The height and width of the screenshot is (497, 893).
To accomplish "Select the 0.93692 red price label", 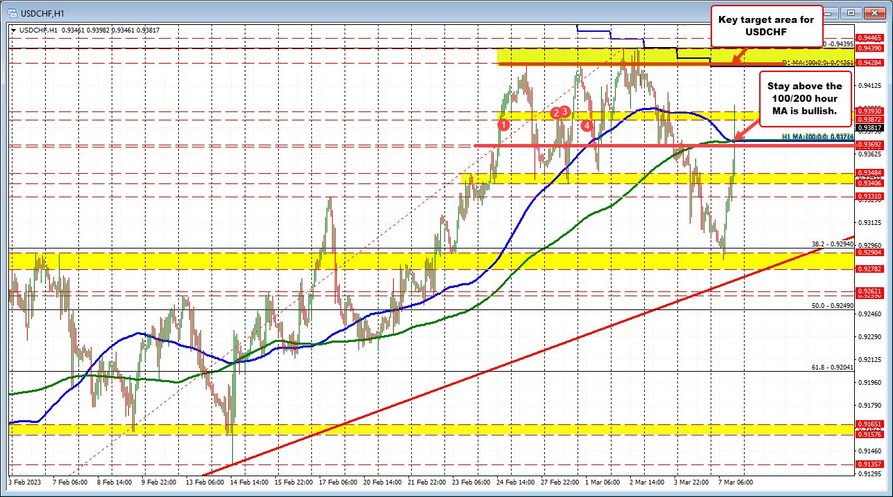I will click(x=870, y=144).
